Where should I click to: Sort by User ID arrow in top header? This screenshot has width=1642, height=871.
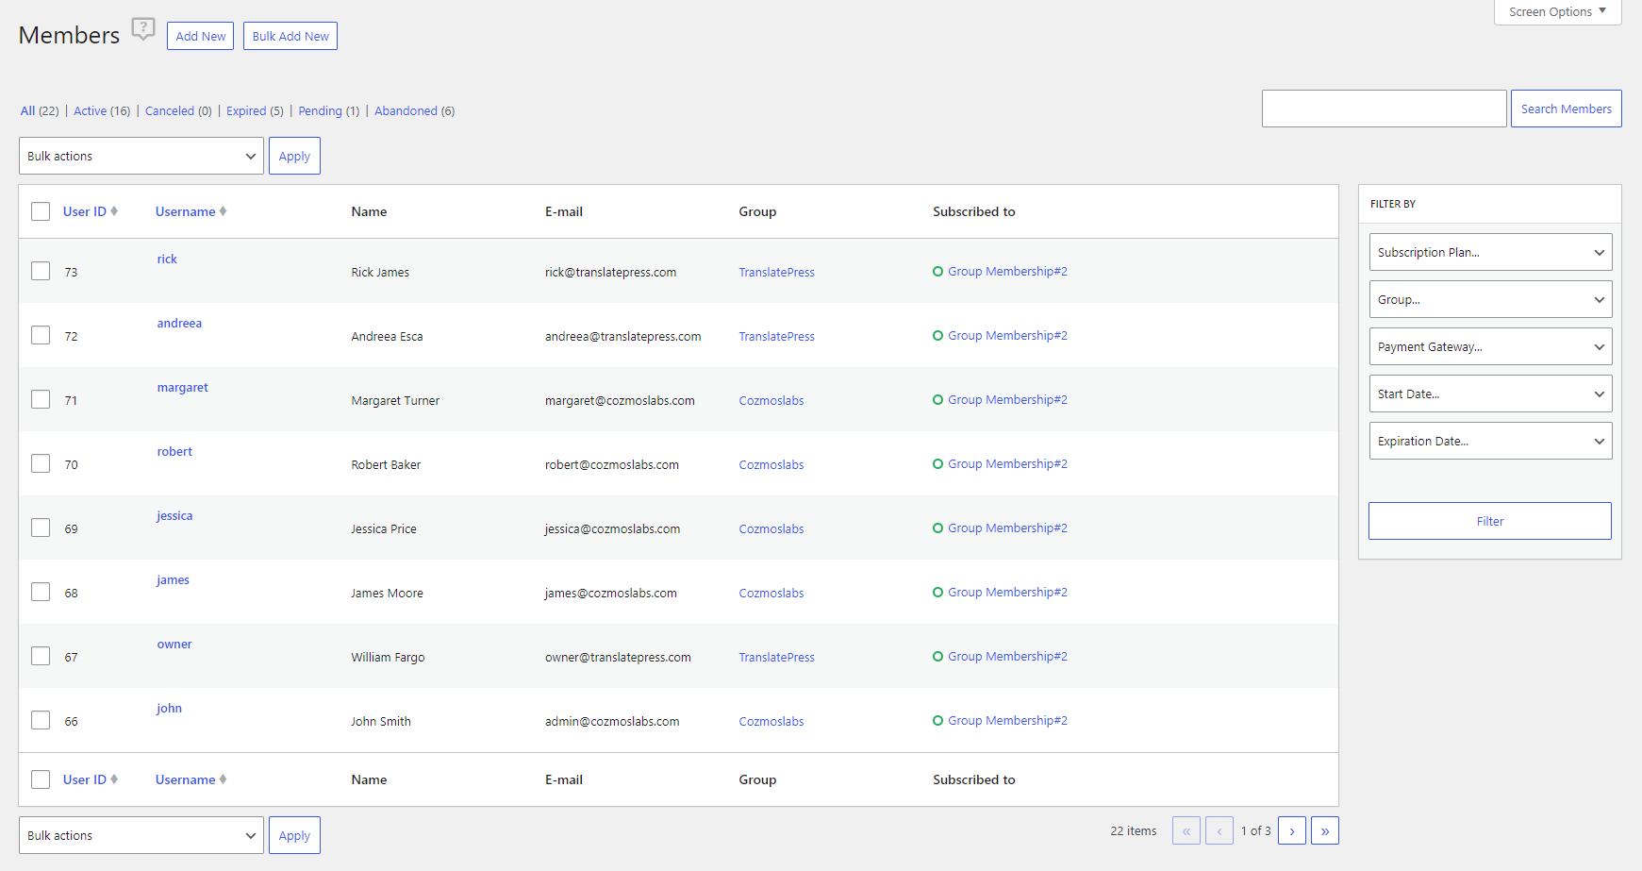(114, 211)
